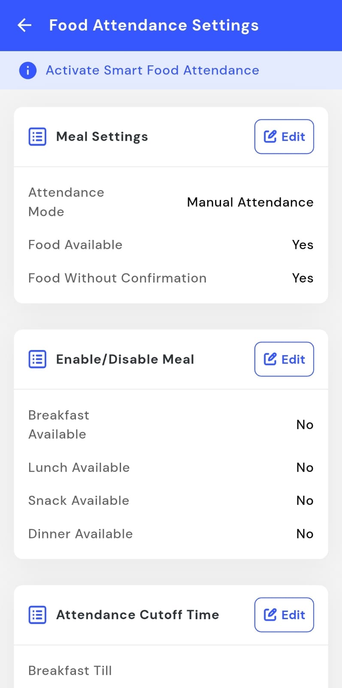Screen dimensions: 342x688
Task: Tap the Attendance Mode label
Action: click(66, 202)
